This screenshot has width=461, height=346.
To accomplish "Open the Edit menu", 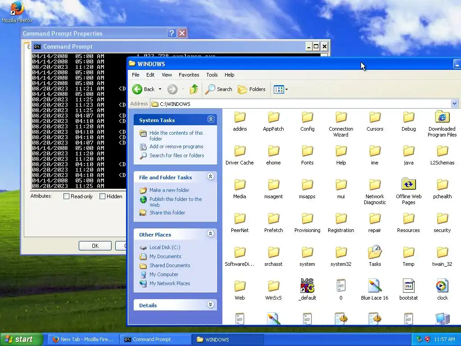I will pyautogui.click(x=150, y=75).
